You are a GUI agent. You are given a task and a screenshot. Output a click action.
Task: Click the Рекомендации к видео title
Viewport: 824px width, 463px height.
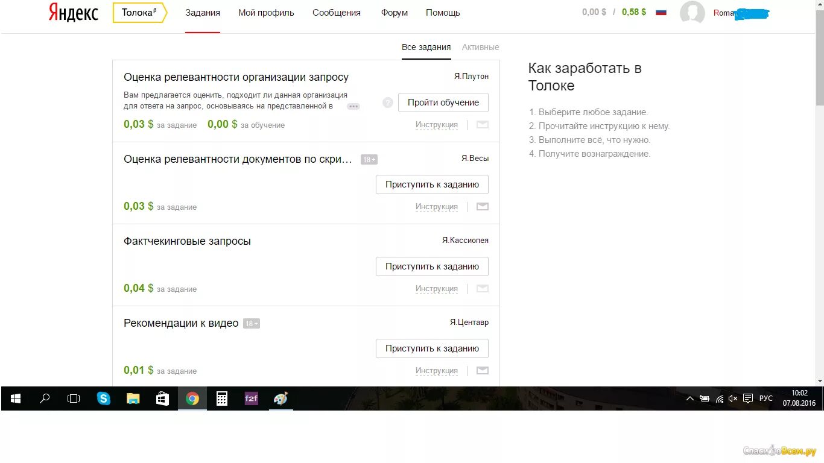pos(181,323)
